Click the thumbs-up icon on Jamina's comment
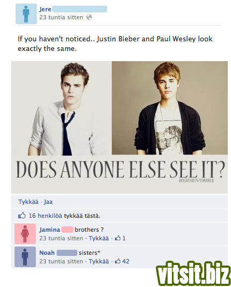The width and height of the screenshot is (231, 287). point(118,238)
